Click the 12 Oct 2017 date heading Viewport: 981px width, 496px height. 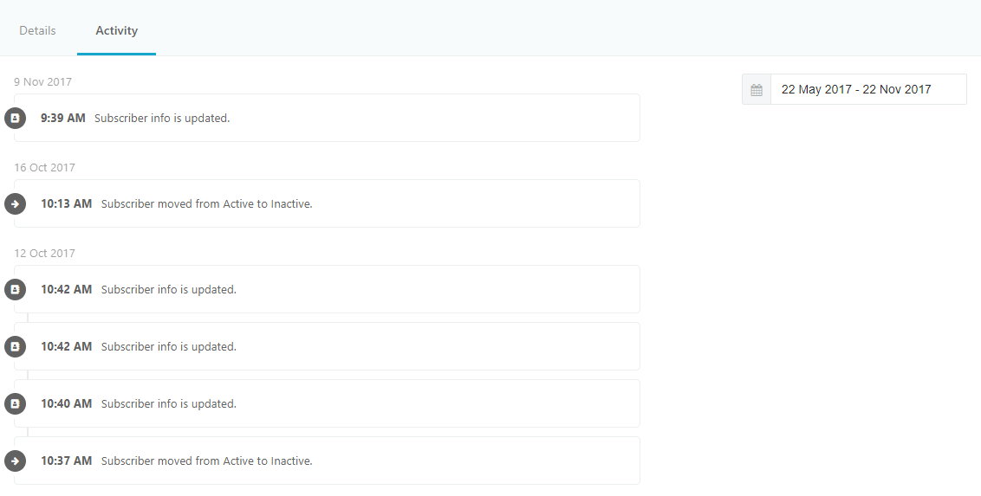click(44, 253)
